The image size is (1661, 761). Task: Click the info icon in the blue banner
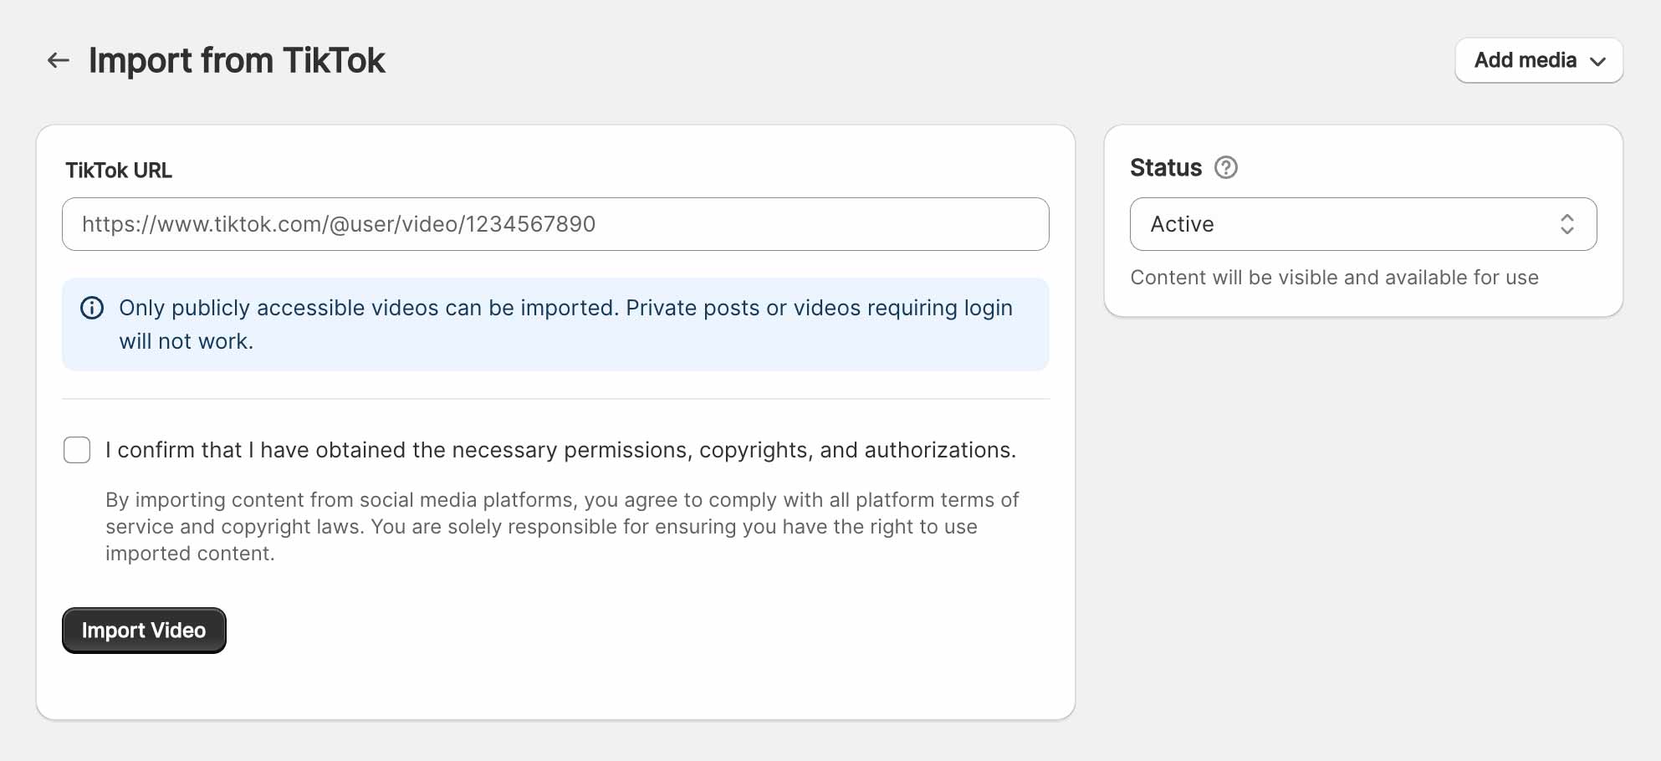point(92,309)
